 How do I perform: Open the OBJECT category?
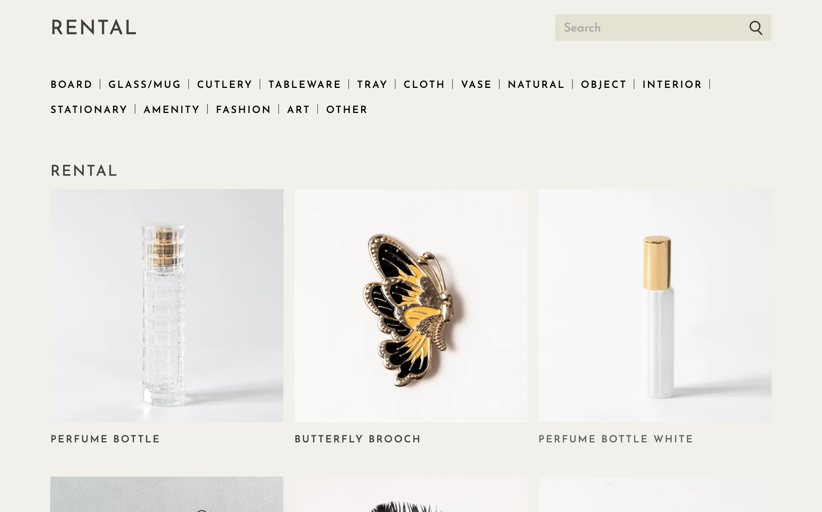(604, 84)
